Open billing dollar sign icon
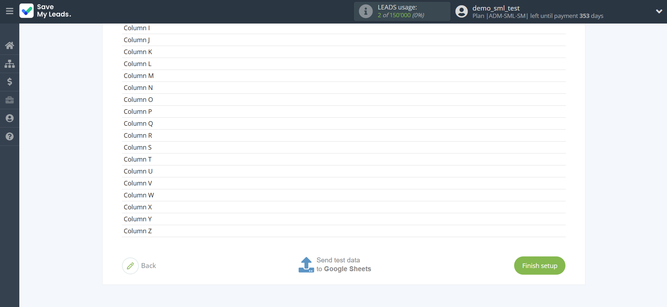 point(9,82)
